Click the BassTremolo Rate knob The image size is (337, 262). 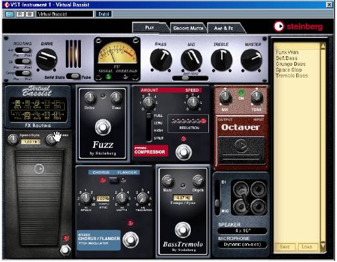pyautogui.click(x=168, y=180)
